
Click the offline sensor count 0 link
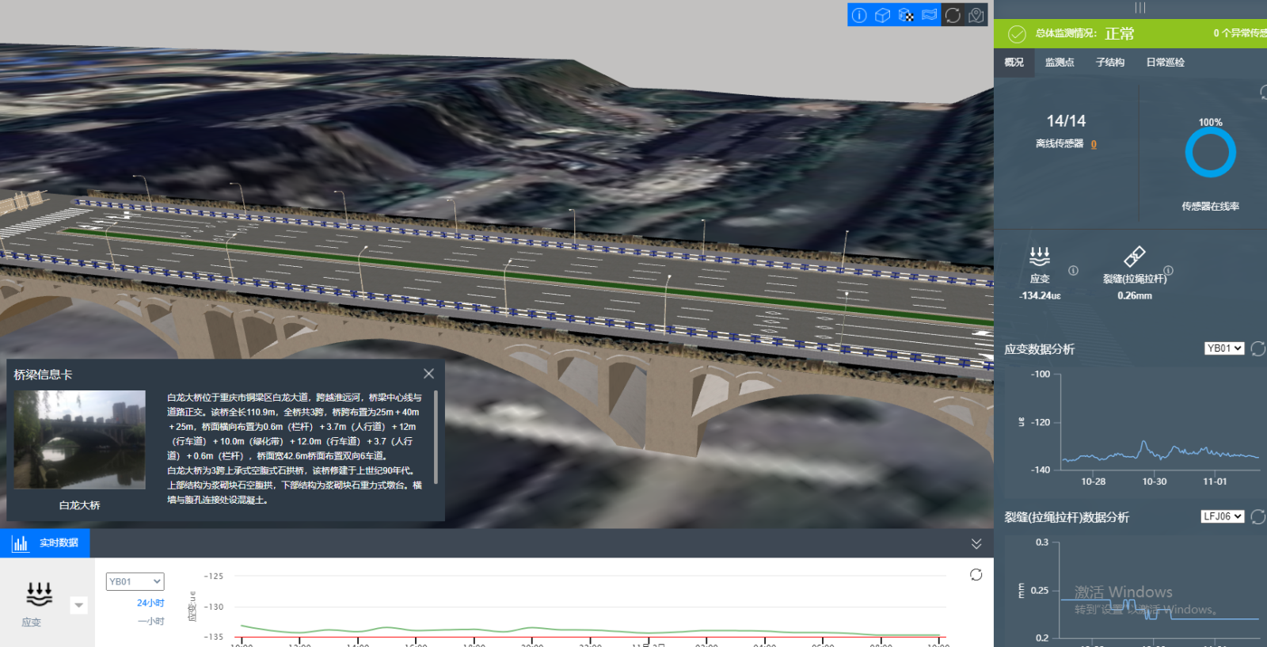tap(1094, 144)
